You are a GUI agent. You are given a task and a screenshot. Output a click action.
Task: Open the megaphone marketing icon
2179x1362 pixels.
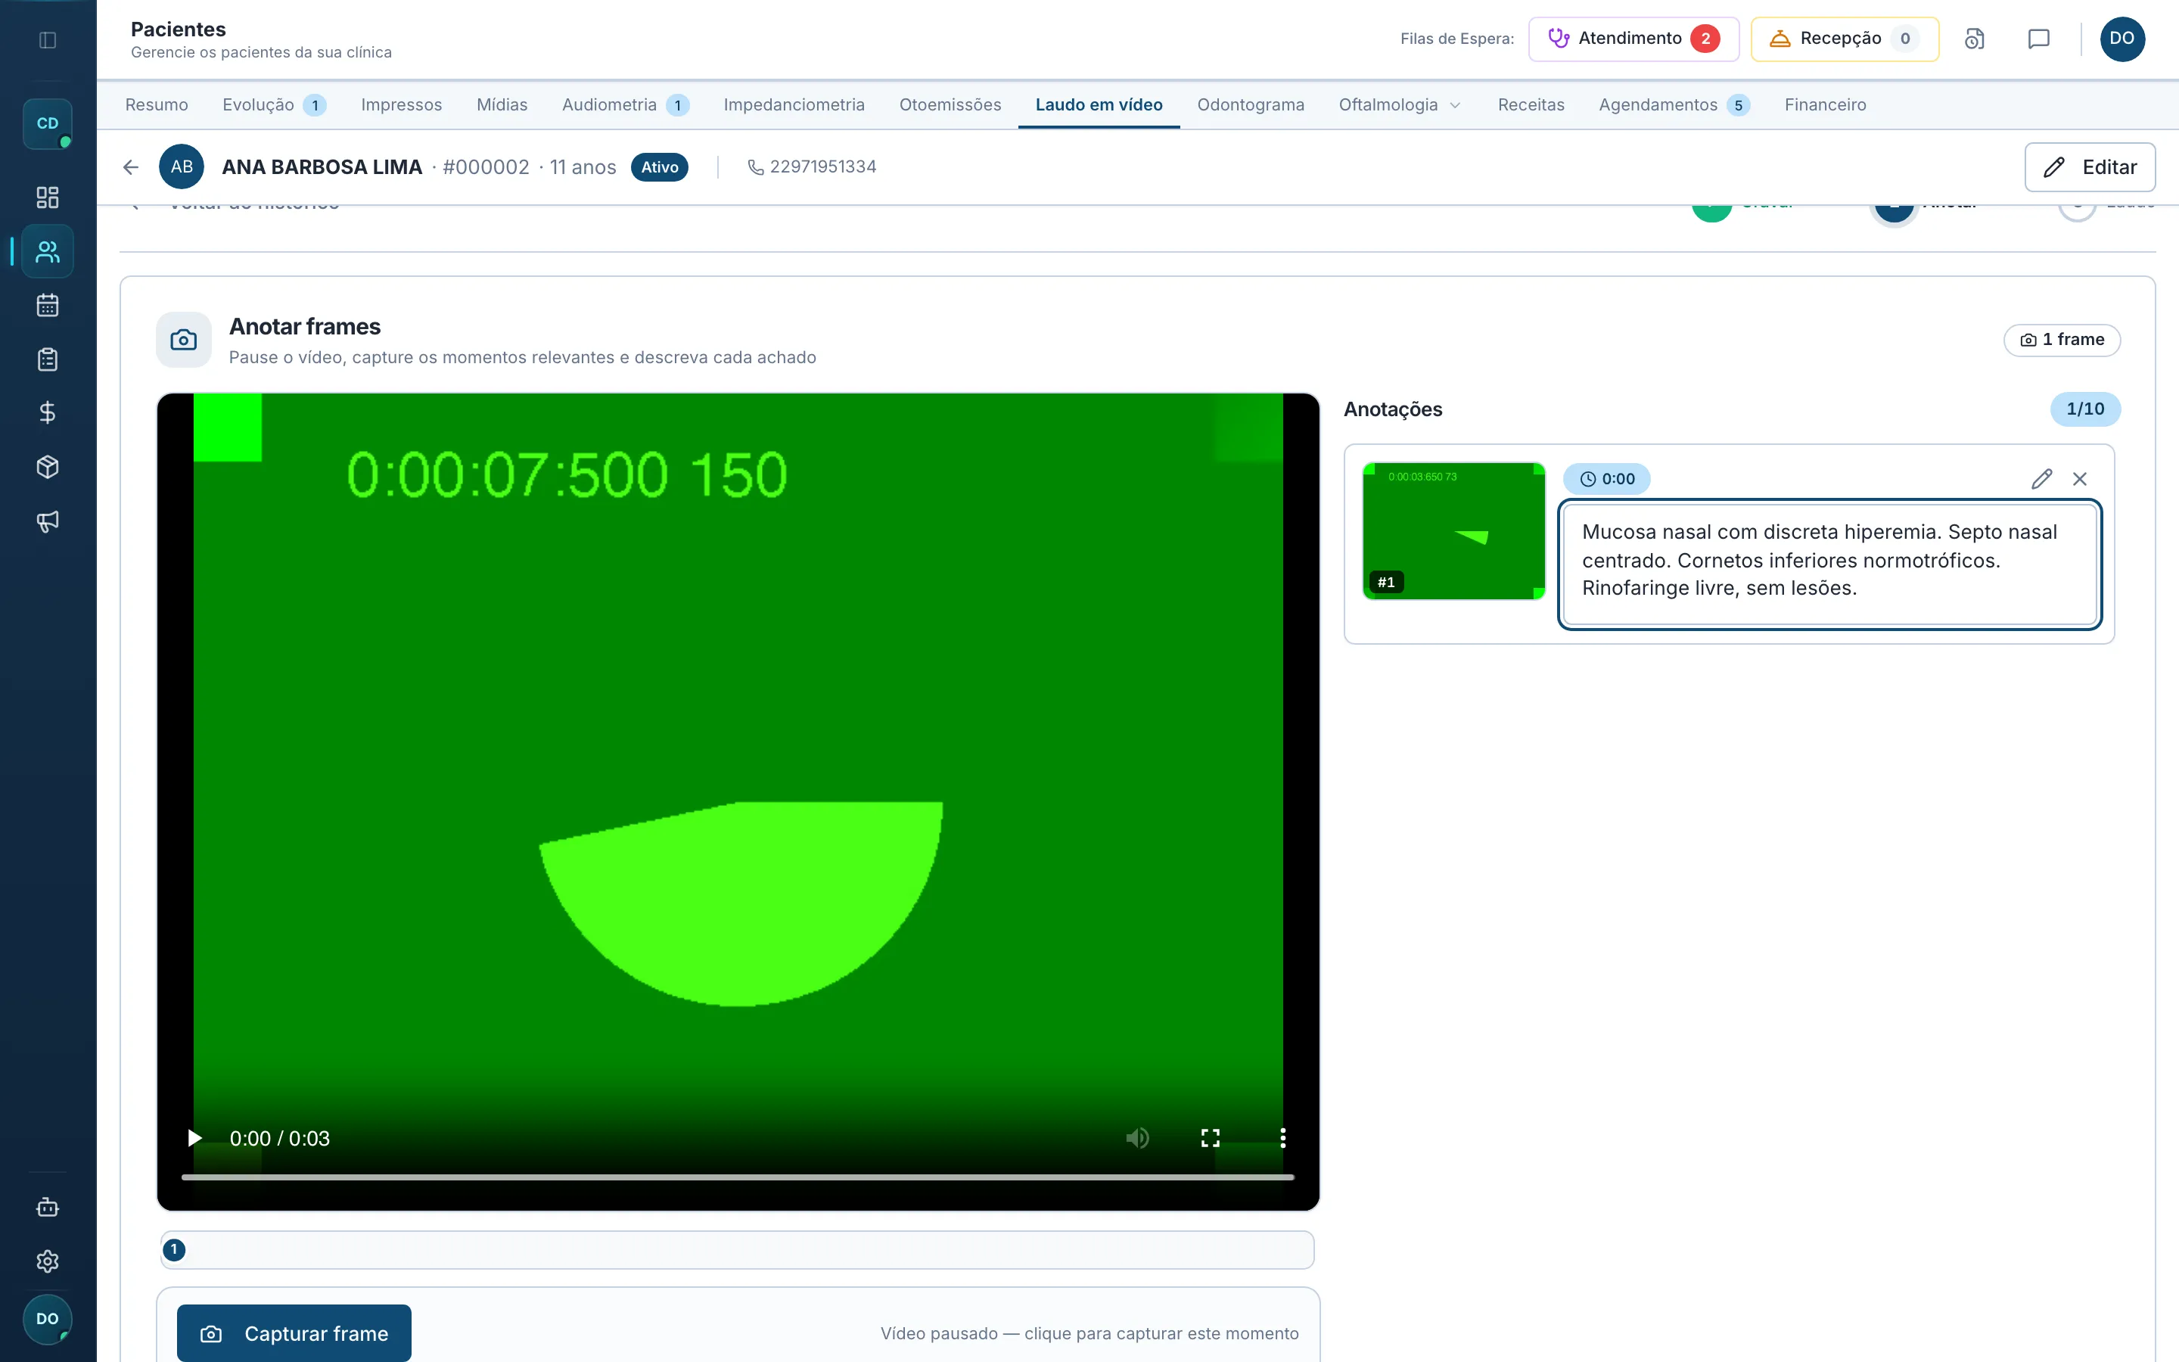[x=48, y=521]
